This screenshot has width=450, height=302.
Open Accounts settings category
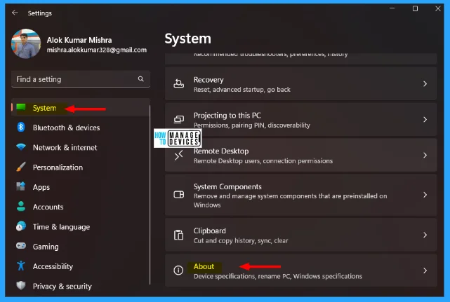tap(48, 207)
